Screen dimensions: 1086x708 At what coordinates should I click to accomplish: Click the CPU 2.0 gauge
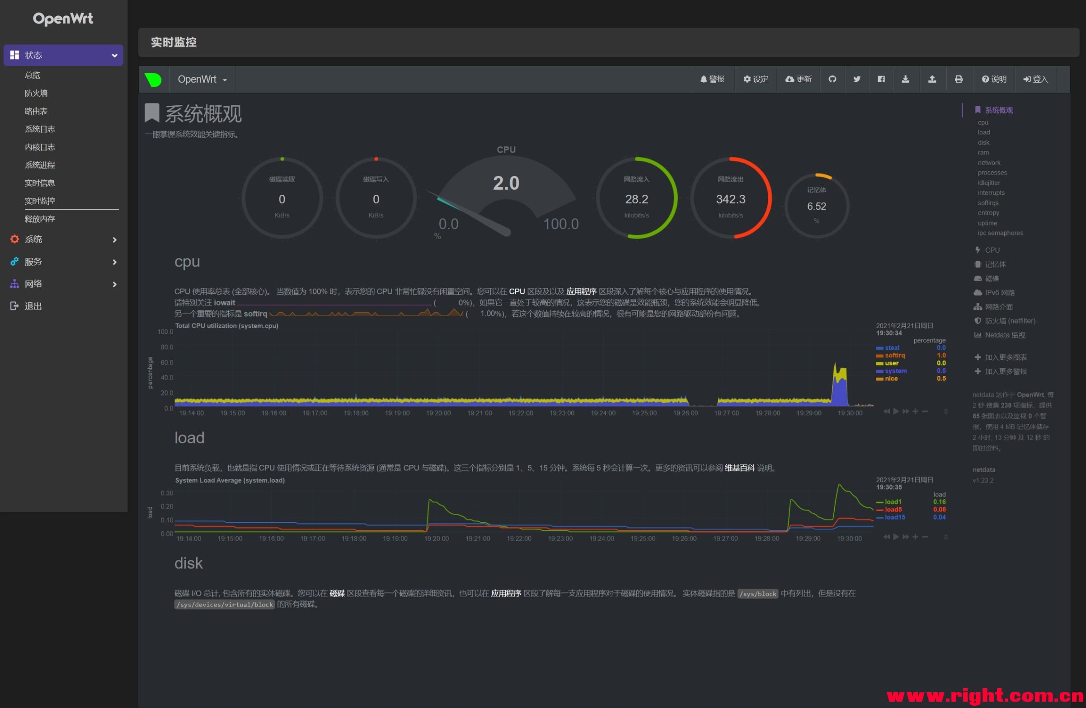pyautogui.click(x=506, y=194)
